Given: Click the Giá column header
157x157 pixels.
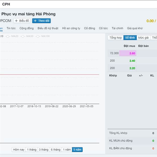Looking at the screenshot, I should pos(129,76).
